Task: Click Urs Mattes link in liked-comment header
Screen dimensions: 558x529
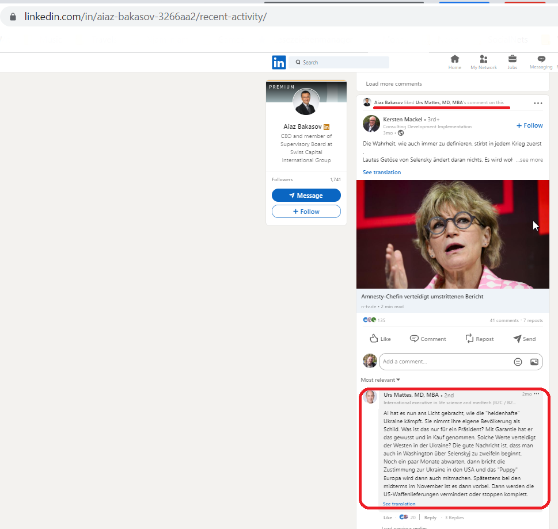Action: 439,102
